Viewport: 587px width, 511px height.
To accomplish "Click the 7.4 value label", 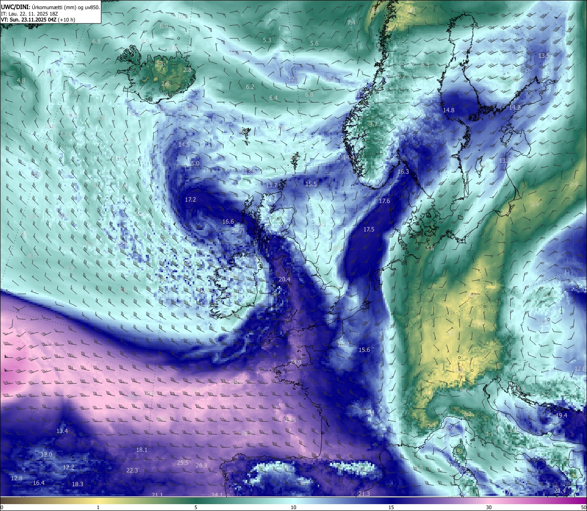I will pos(351,23).
